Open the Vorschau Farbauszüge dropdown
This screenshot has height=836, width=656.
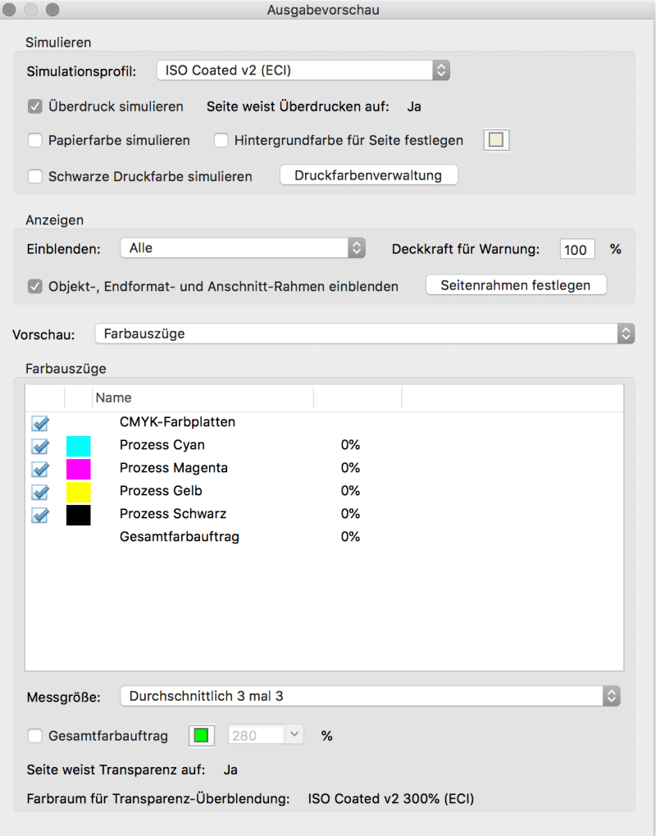pyautogui.click(x=365, y=334)
